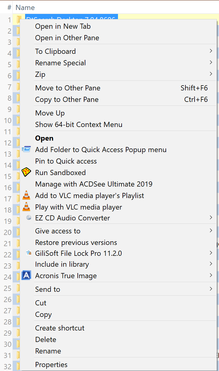Select Pin to Quick access
The width and height of the screenshot is (219, 371).
66,161
